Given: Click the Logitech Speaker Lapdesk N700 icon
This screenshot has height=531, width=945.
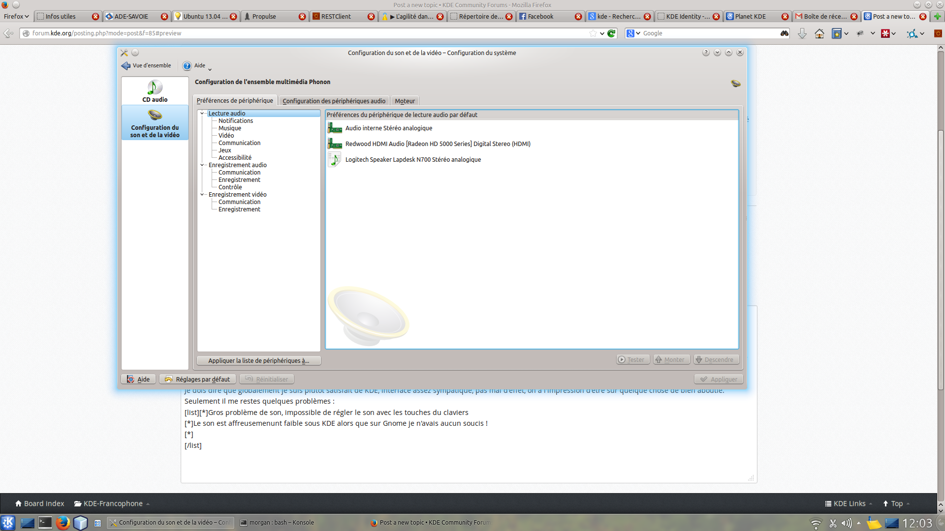Looking at the screenshot, I should [335, 159].
